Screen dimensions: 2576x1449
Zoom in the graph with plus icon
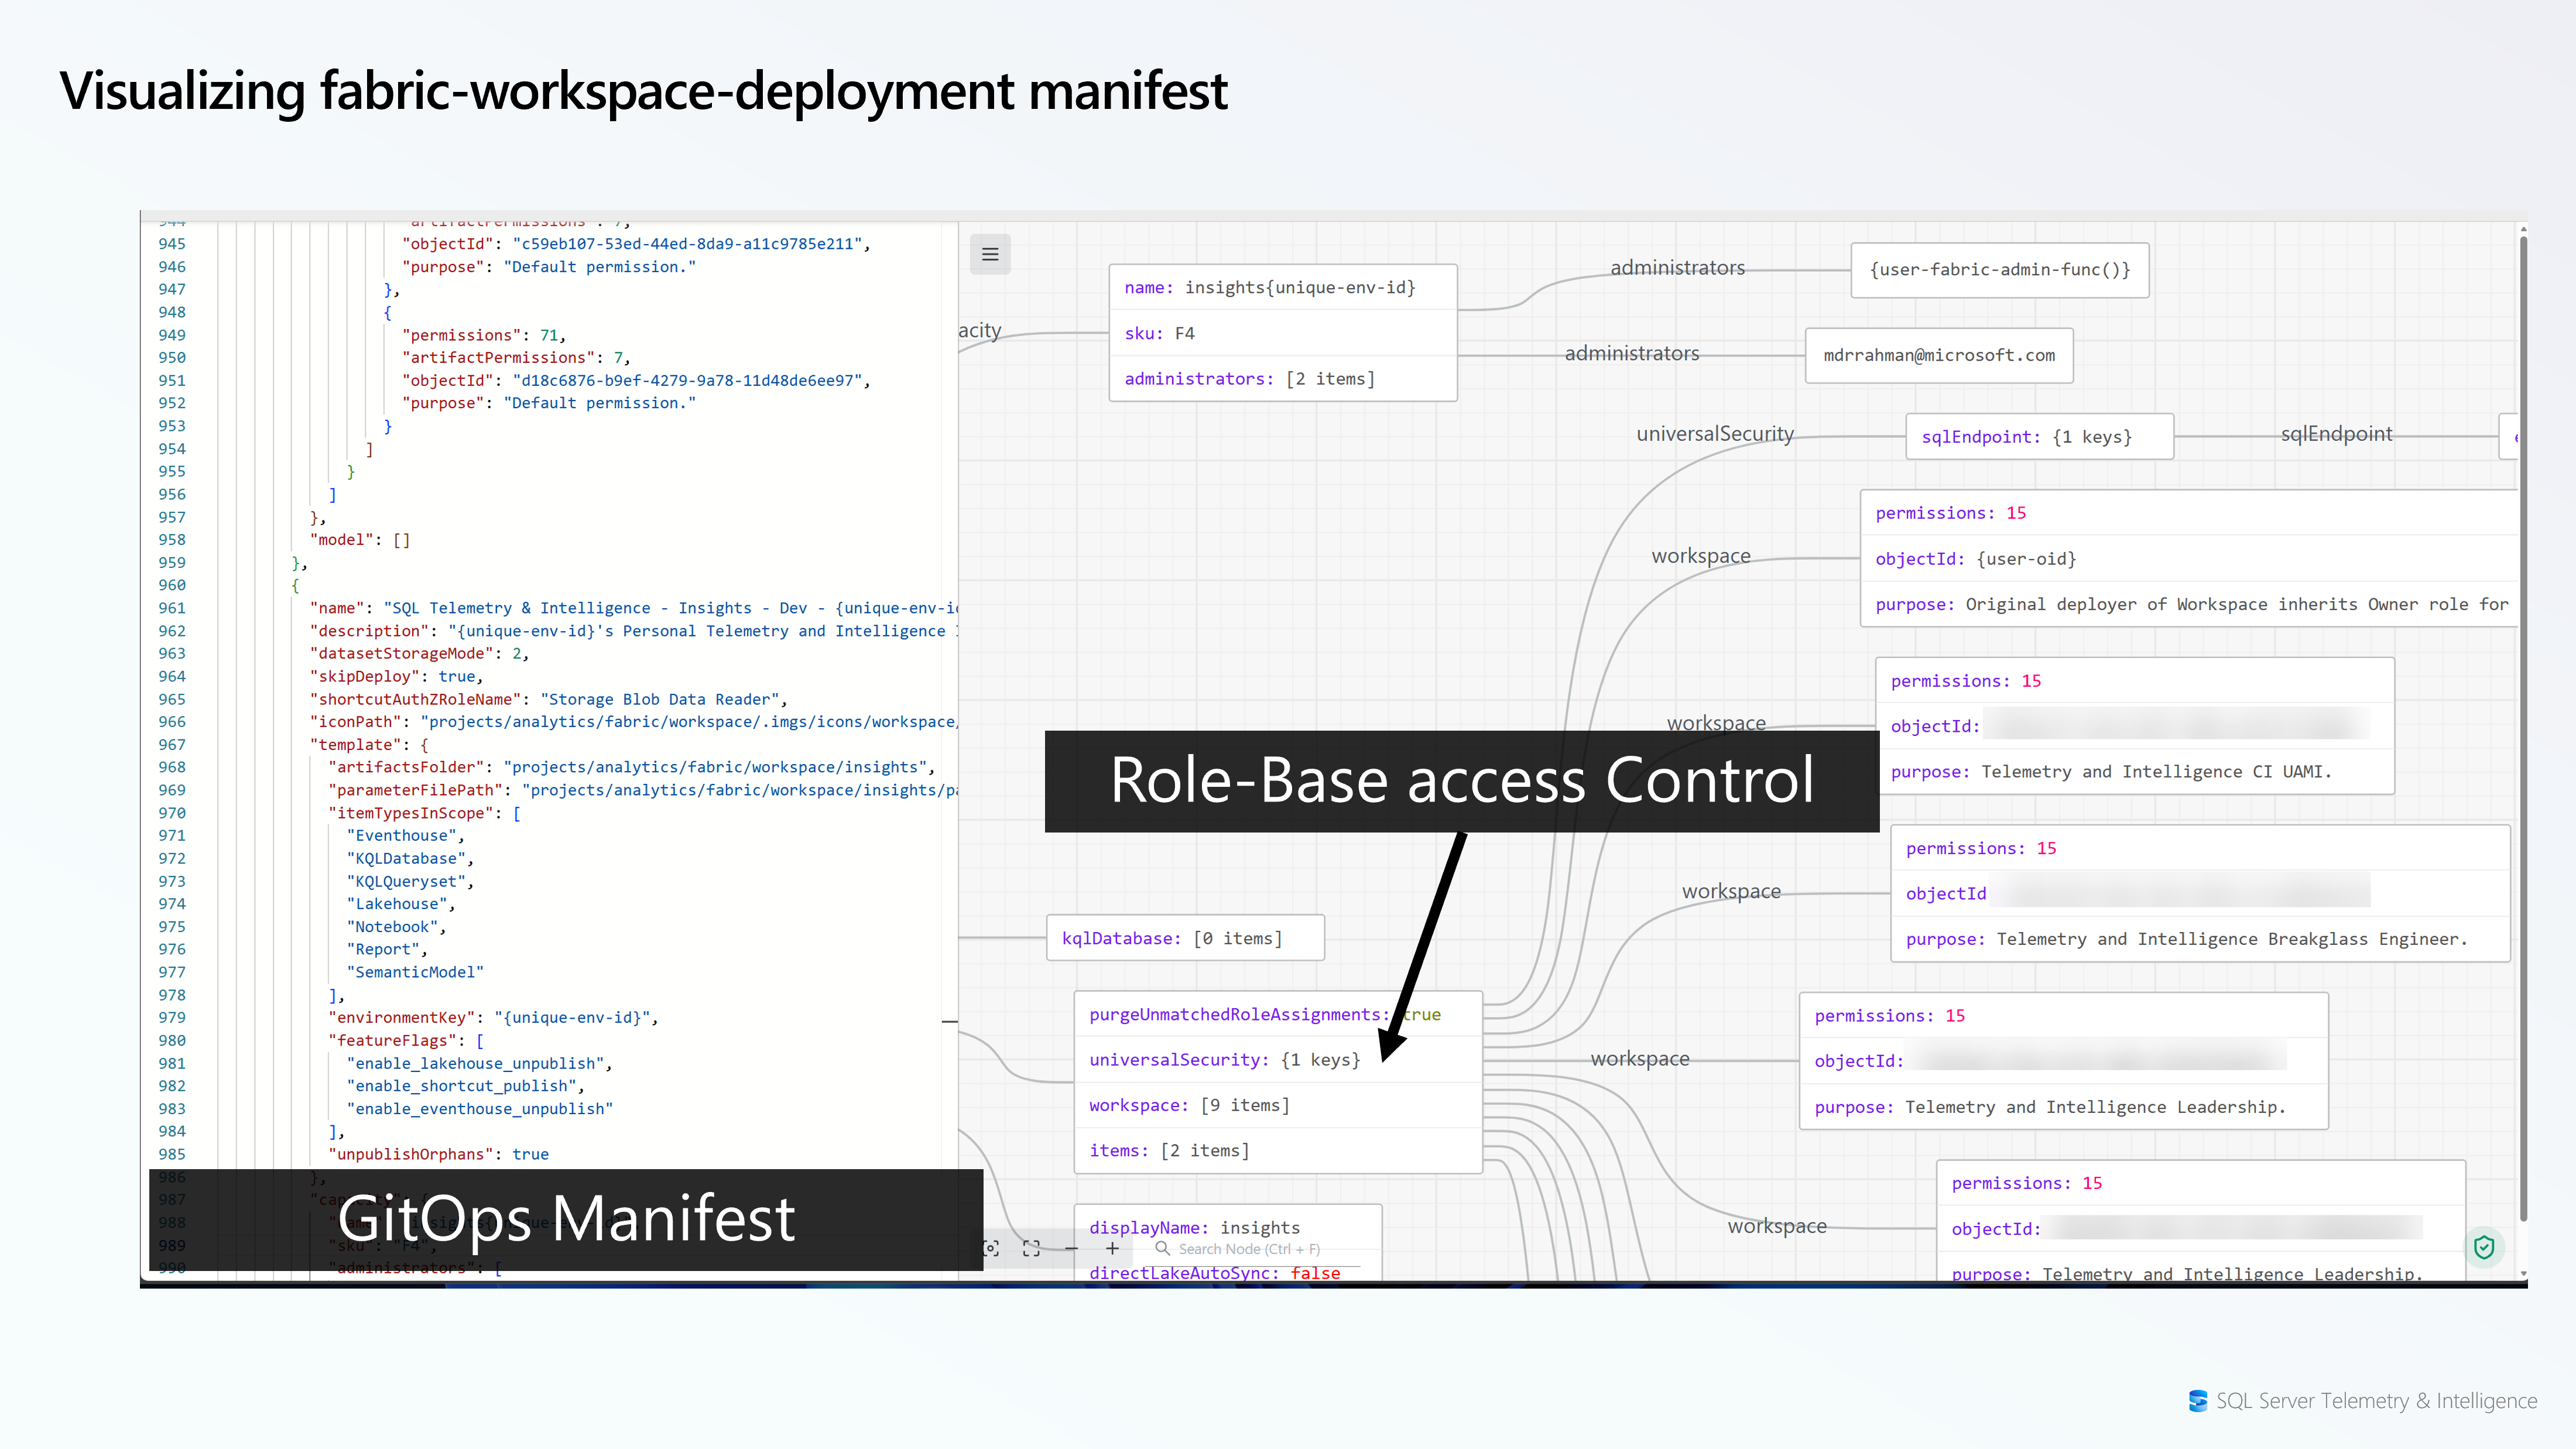click(1112, 1248)
